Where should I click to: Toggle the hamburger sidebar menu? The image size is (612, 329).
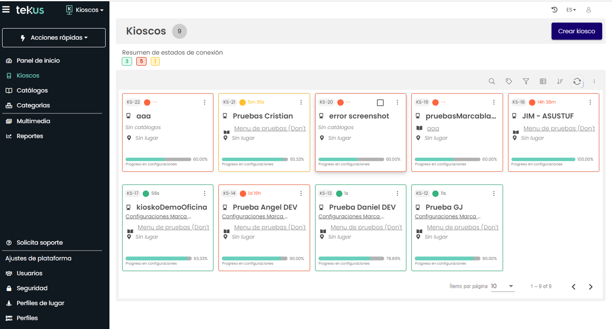pyautogui.click(x=6, y=9)
